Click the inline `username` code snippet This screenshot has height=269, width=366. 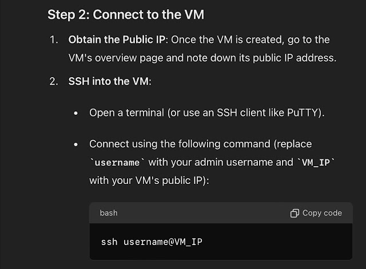click(117, 162)
